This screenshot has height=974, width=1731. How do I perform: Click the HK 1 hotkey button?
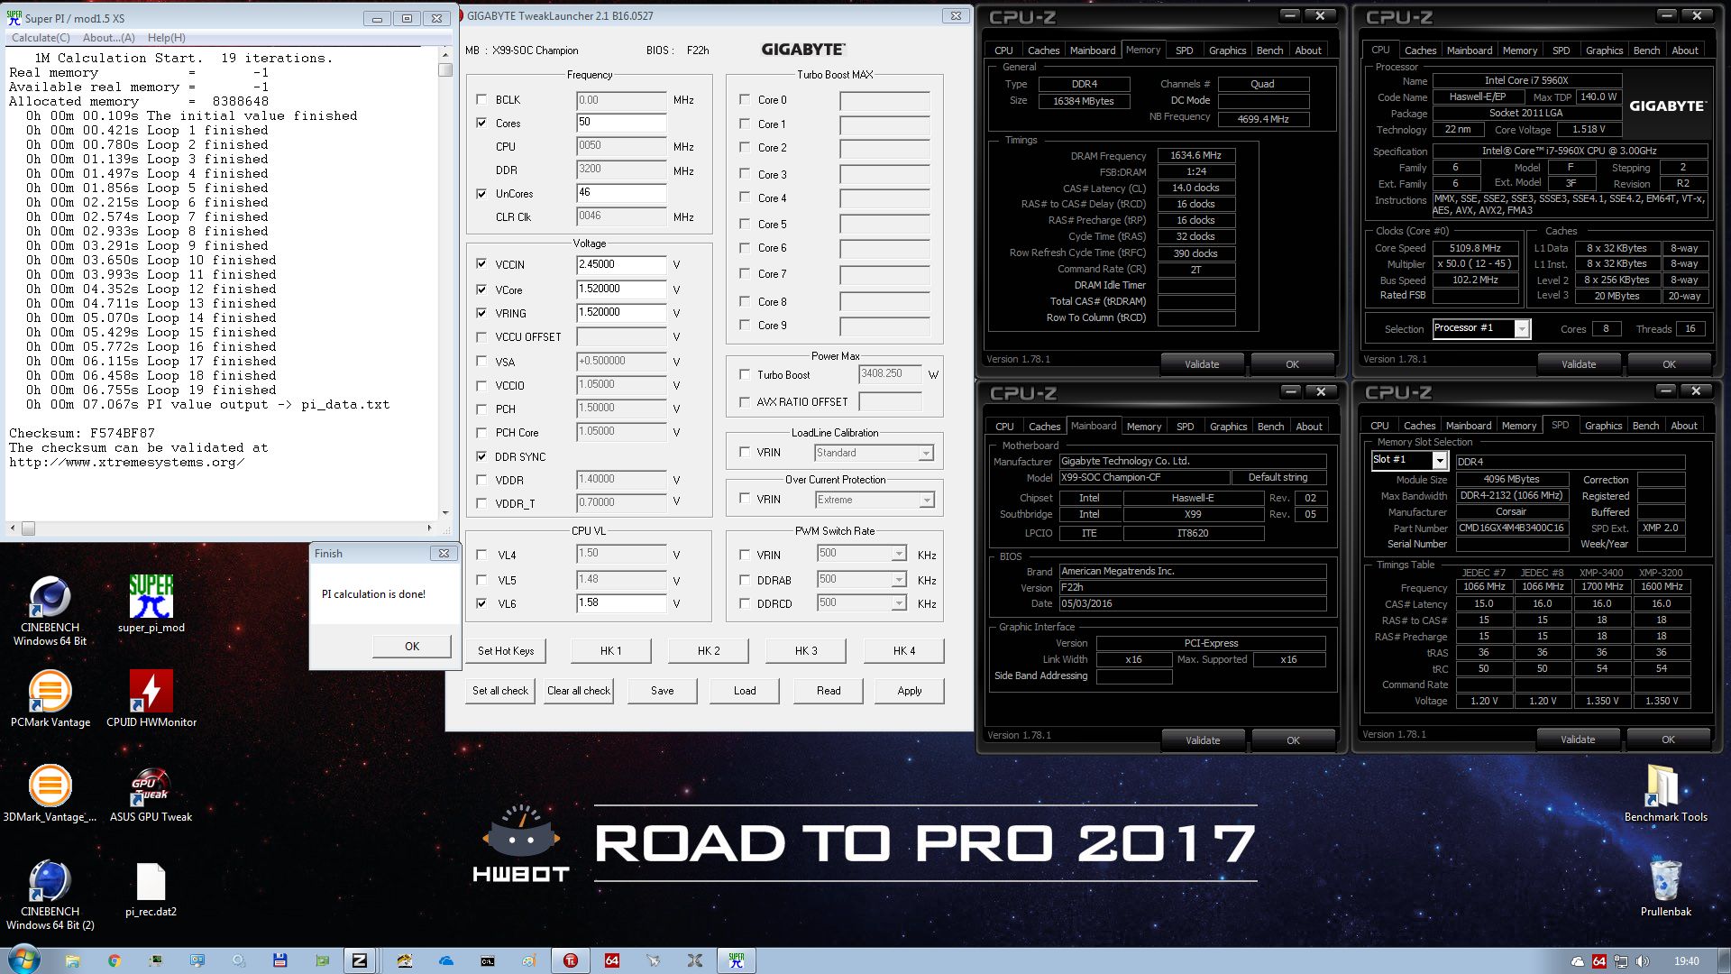point(610,650)
